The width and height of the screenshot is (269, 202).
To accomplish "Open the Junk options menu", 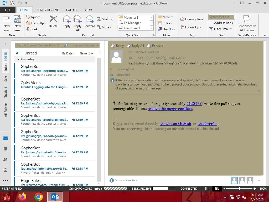I will tap(33, 29).
